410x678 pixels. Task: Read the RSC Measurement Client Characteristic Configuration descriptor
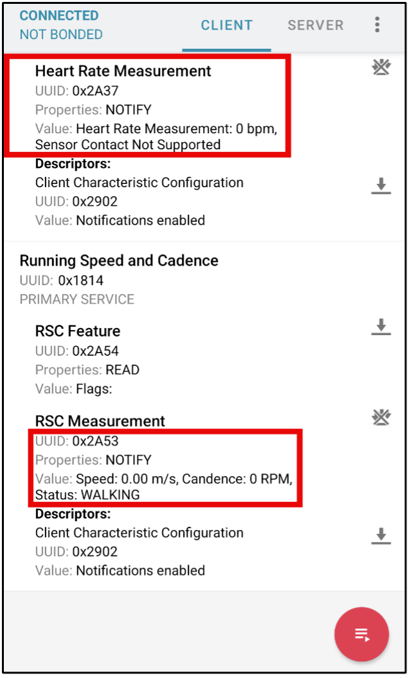[x=381, y=536]
